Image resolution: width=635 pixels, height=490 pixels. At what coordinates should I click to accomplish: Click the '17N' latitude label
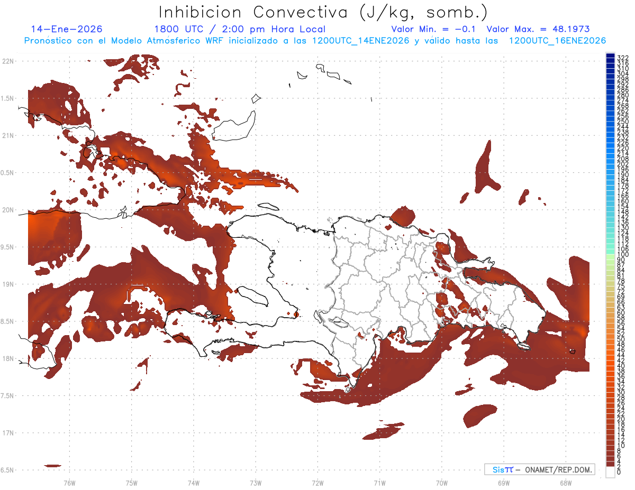(x=8, y=433)
